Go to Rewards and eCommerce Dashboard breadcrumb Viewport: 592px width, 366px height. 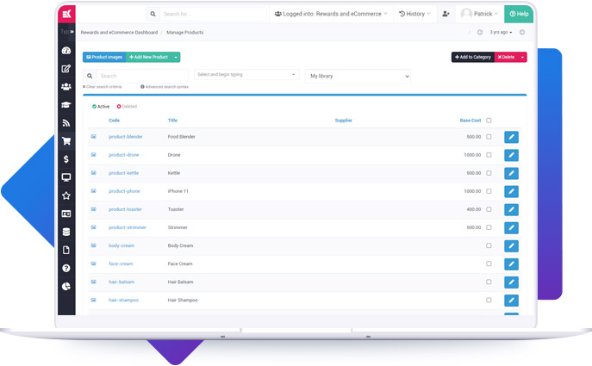[119, 32]
